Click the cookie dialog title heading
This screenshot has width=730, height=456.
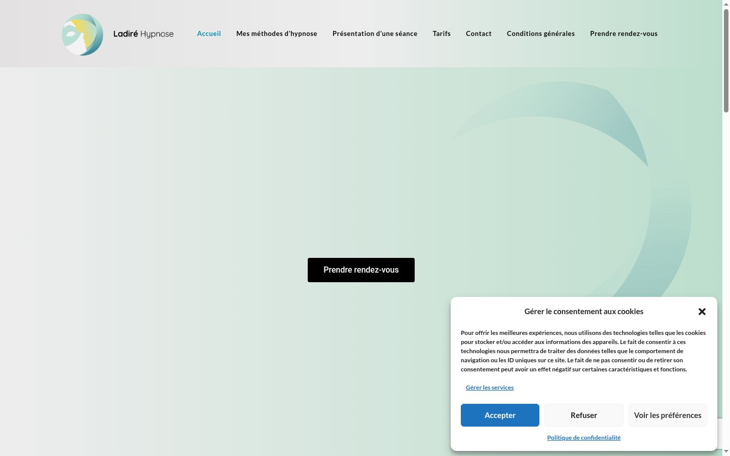(584, 312)
